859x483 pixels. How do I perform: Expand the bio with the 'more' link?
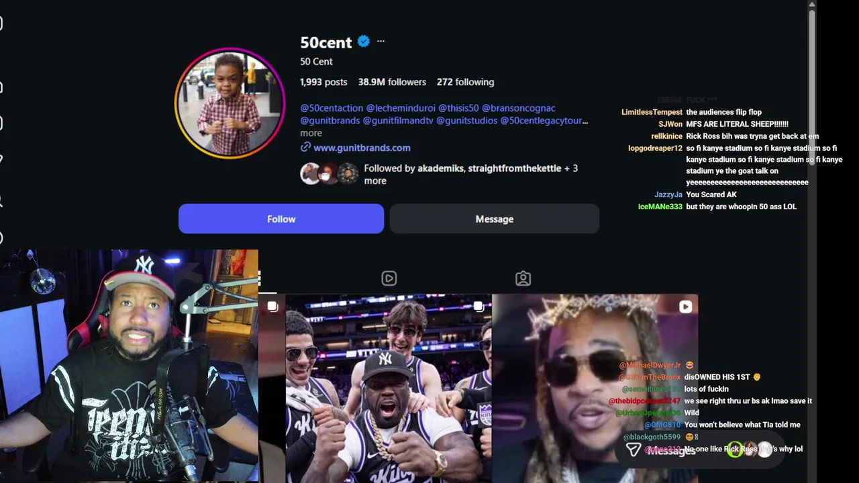tap(311, 133)
